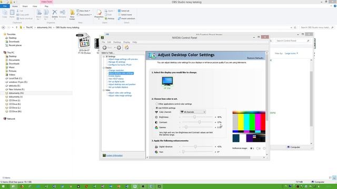This screenshot has height=189, width=337.
Task: Adjust the Brightness slider handle
Action: pyautogui.click(x=194, y=117)
